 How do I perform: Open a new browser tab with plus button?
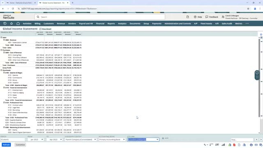click(x=72, y=3)
